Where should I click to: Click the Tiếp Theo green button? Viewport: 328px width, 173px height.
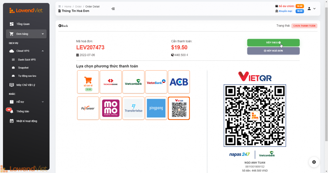point(273,43)
